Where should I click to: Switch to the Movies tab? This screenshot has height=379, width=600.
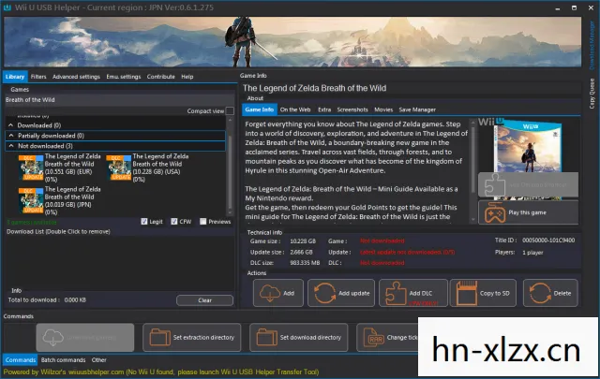pyautogui.click(x=383, y=109)
